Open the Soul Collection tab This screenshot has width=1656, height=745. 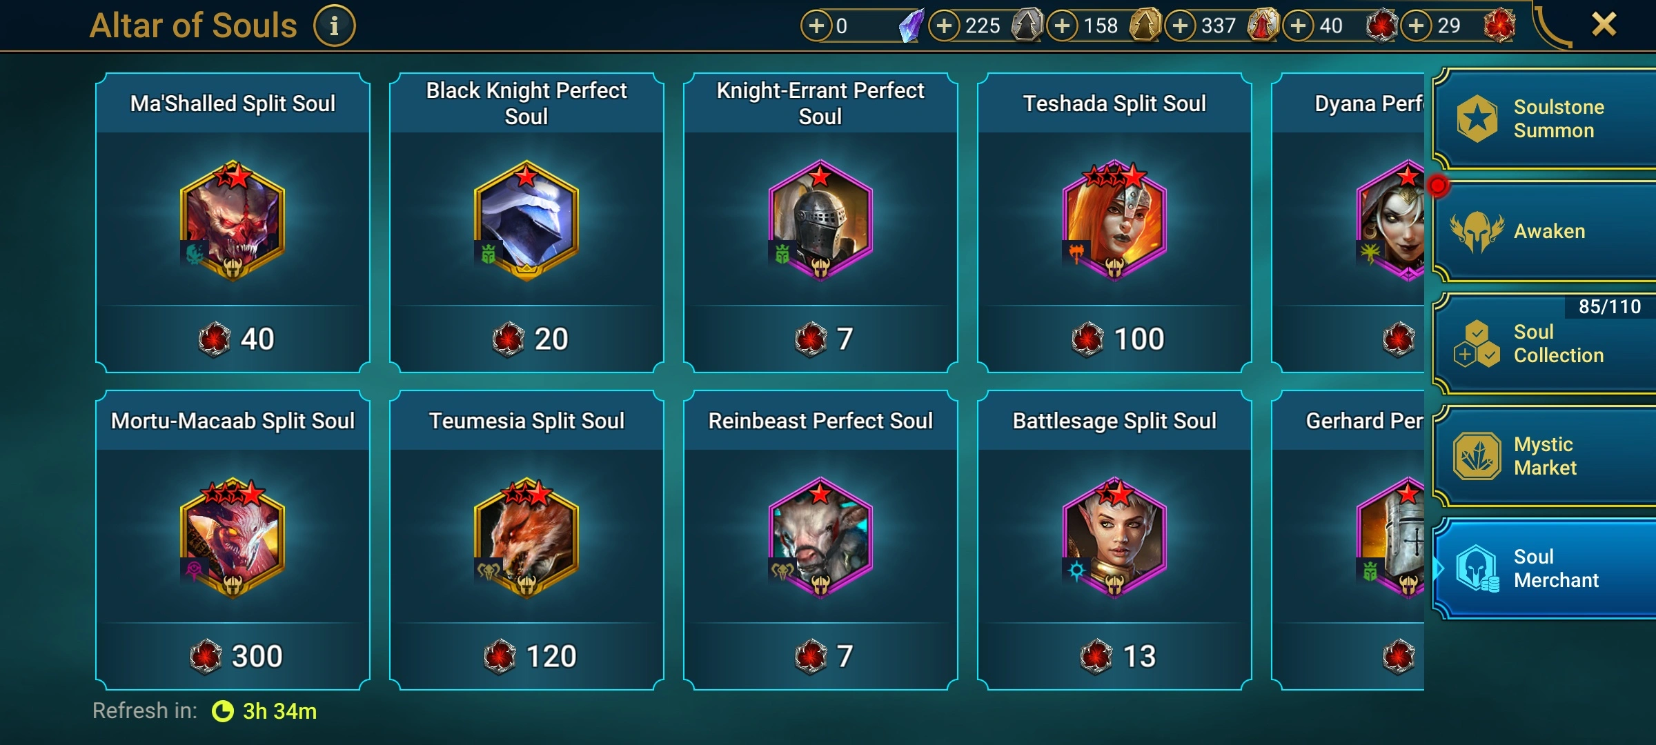[1544, 344]
